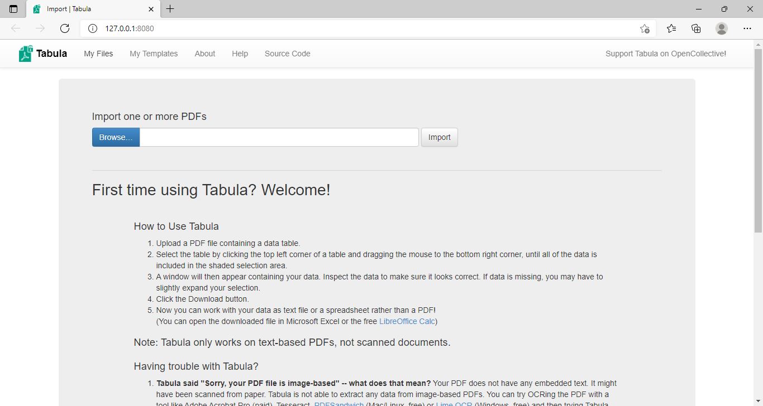The image size is (763, 406).
Task: Minimize the browser window
Action: coord(699,9)
